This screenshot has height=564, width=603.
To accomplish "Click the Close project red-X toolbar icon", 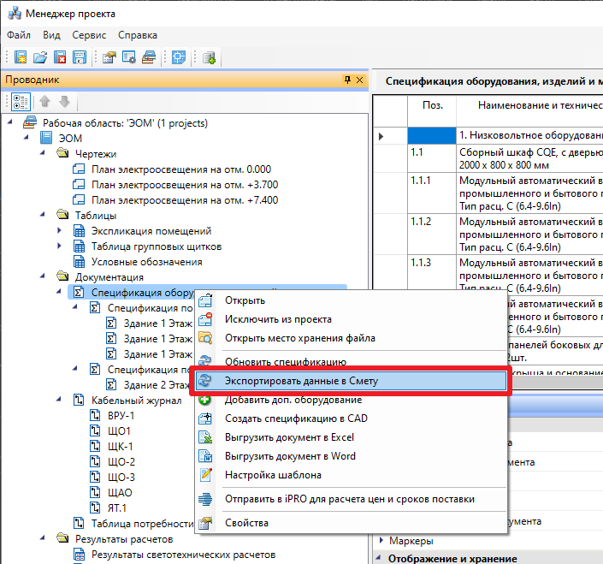I will pos(60,57).
